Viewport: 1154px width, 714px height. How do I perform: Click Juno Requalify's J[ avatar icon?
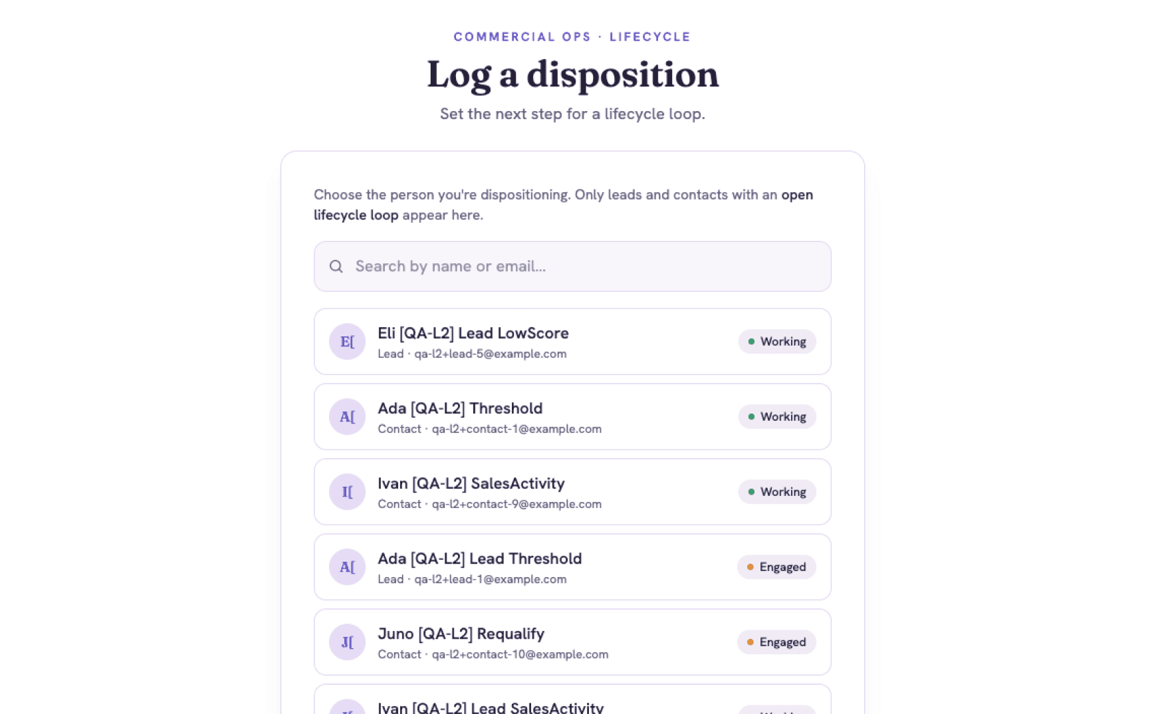[347, 642]
